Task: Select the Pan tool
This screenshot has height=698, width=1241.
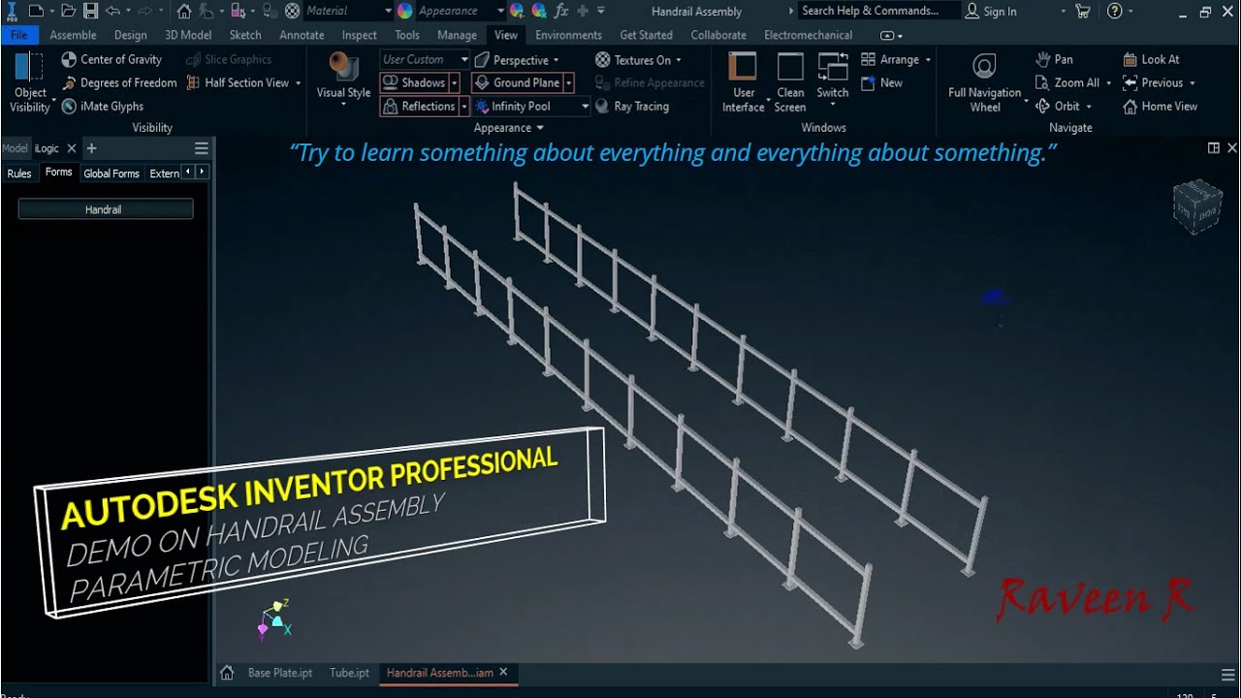Action: click(x=1054, y=59)
